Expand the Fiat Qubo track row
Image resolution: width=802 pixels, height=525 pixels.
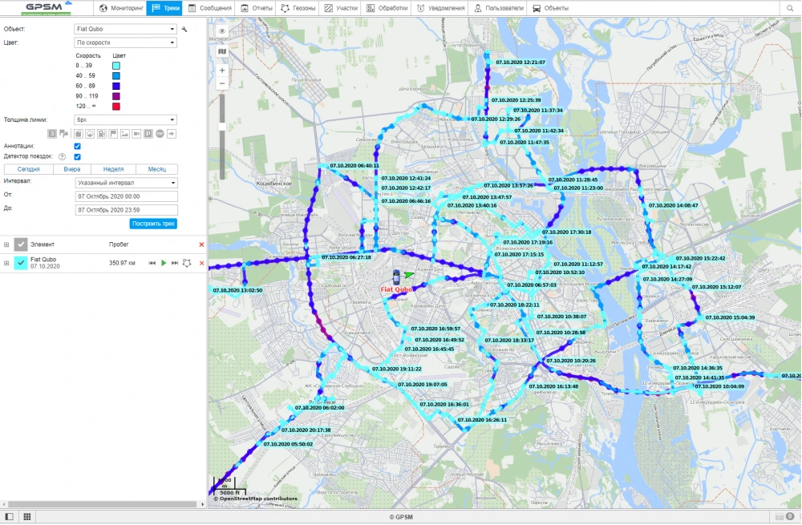(x=6, y=263)
